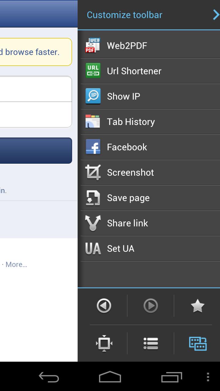Go back with the left arrow button
Screen dimensions: 220x391
(x=104, y=306)
